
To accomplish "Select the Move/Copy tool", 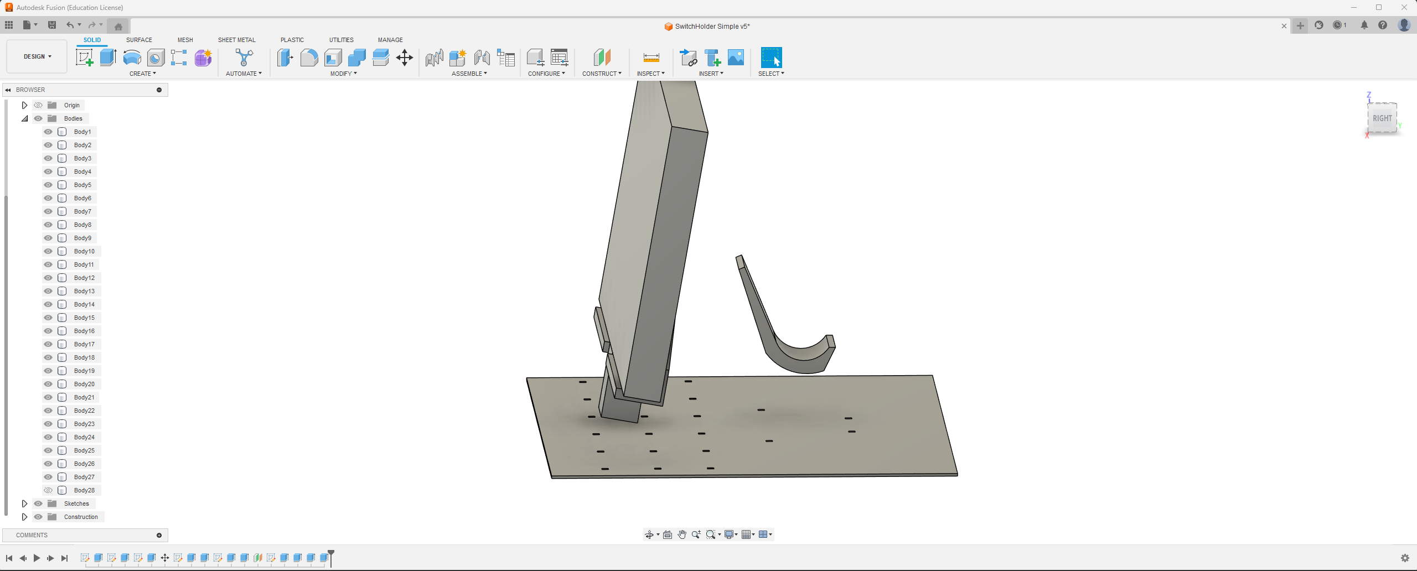I will pyautogui.click(x=405, y=58).
